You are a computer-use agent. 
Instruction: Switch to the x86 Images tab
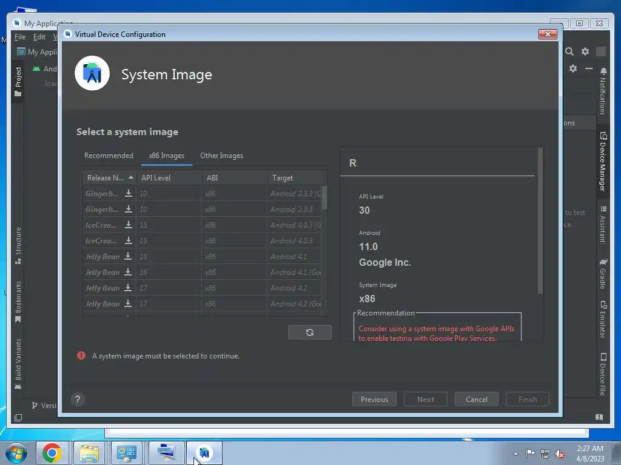(x=166, y=156)
